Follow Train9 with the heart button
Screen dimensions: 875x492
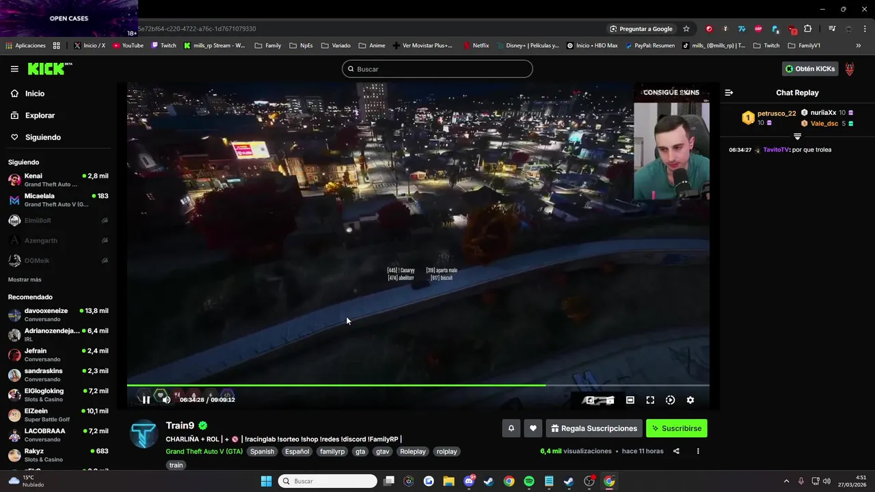point(533,428)
